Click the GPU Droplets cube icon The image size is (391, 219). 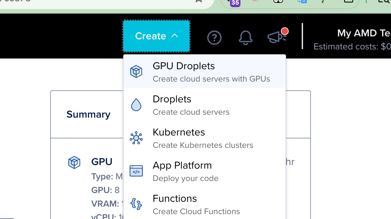click(136, 71)
